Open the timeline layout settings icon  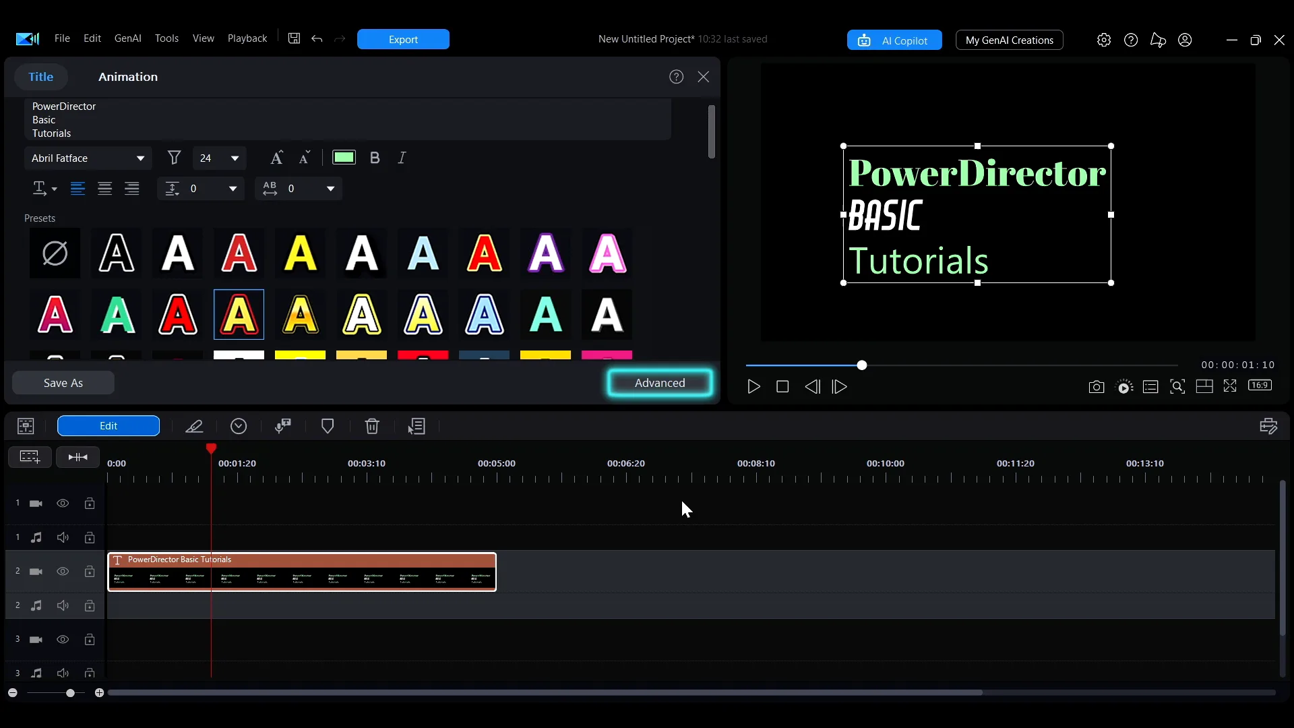pyautogui.click(x=1268, y=426)
